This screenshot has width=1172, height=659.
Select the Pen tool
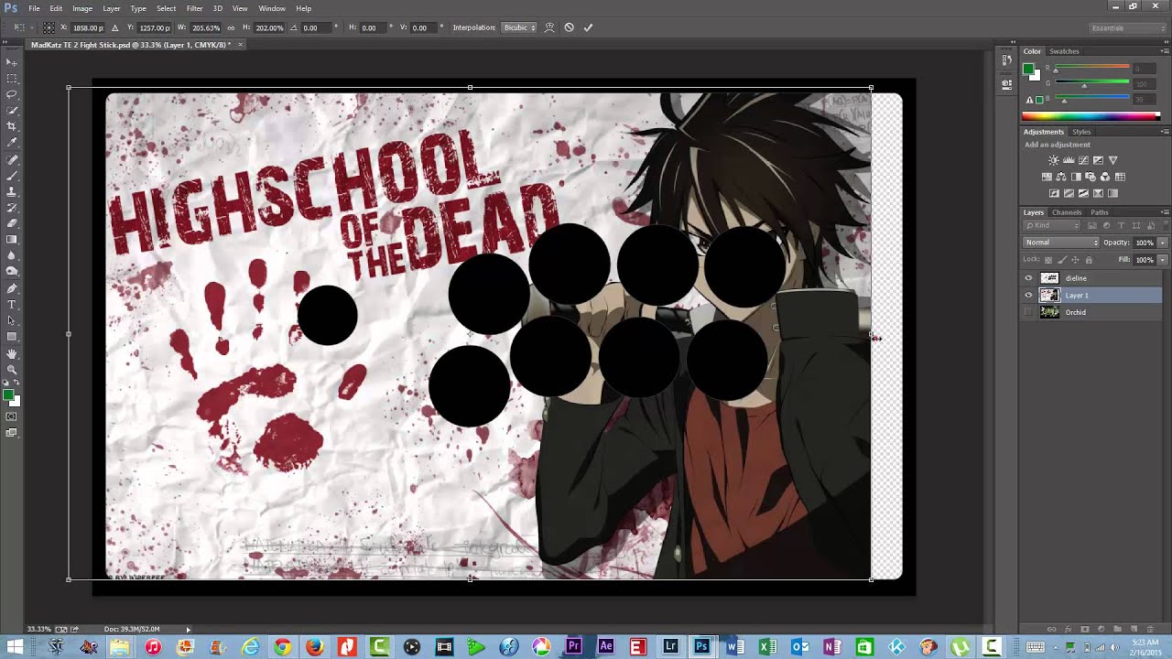coord(12,288)
